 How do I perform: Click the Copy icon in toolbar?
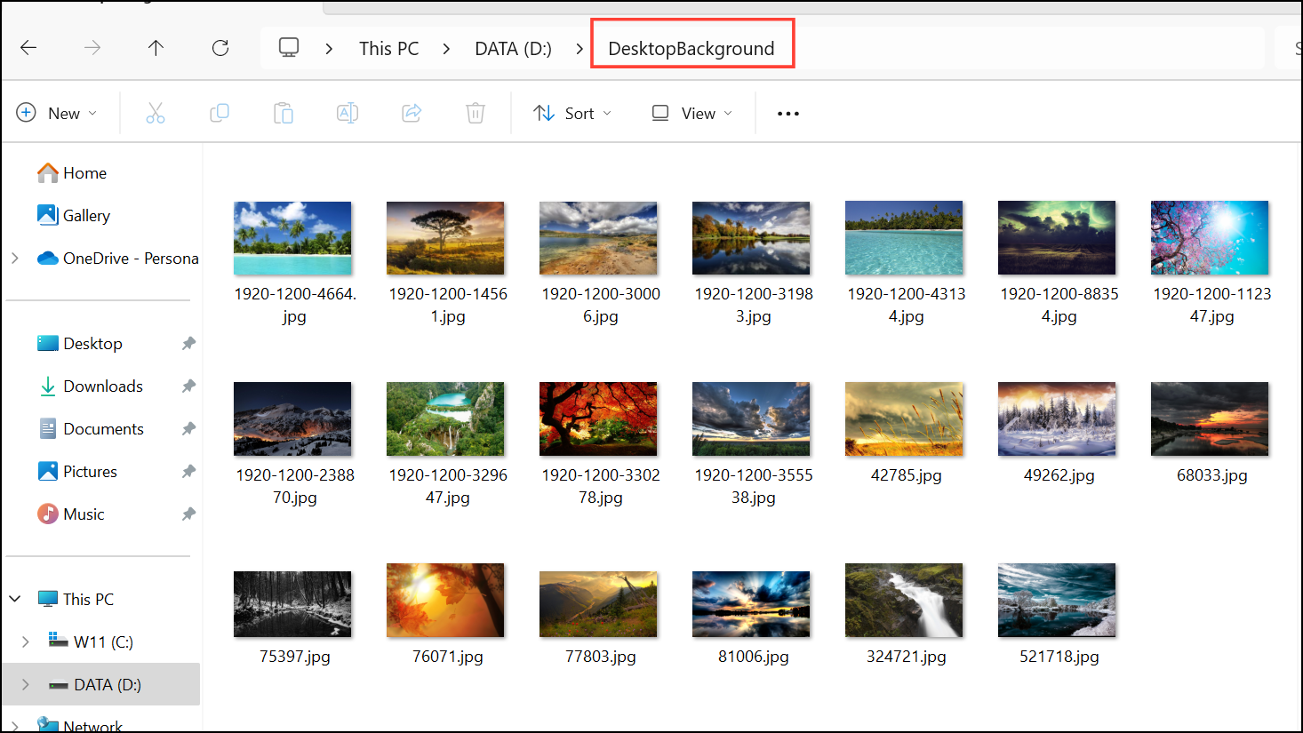pos(220,113)
